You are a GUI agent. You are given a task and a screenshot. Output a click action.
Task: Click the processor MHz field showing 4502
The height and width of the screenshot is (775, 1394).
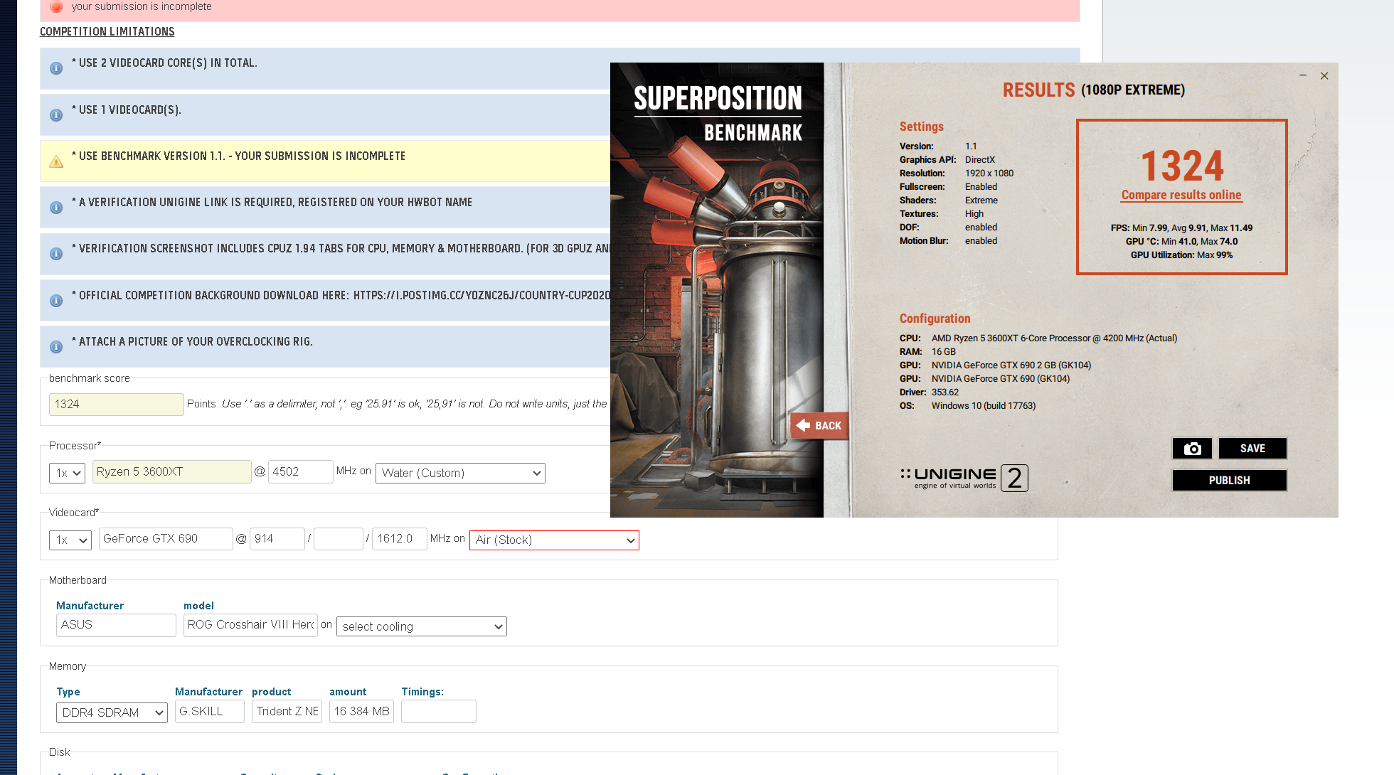300,472
